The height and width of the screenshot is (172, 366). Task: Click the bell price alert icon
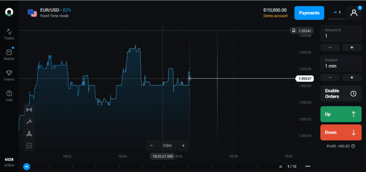point(294,30)
